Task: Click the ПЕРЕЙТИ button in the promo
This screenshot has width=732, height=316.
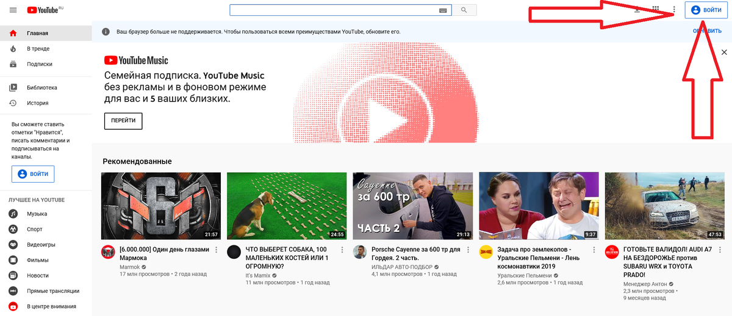Action: 123,121
